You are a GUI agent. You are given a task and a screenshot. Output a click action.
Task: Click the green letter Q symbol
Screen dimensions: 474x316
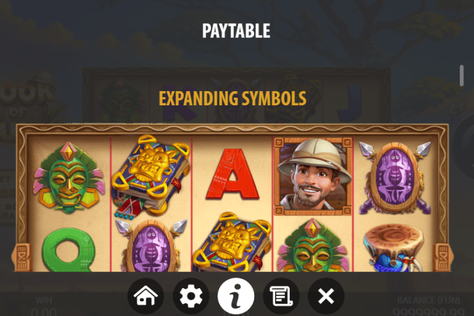(69, 250)
